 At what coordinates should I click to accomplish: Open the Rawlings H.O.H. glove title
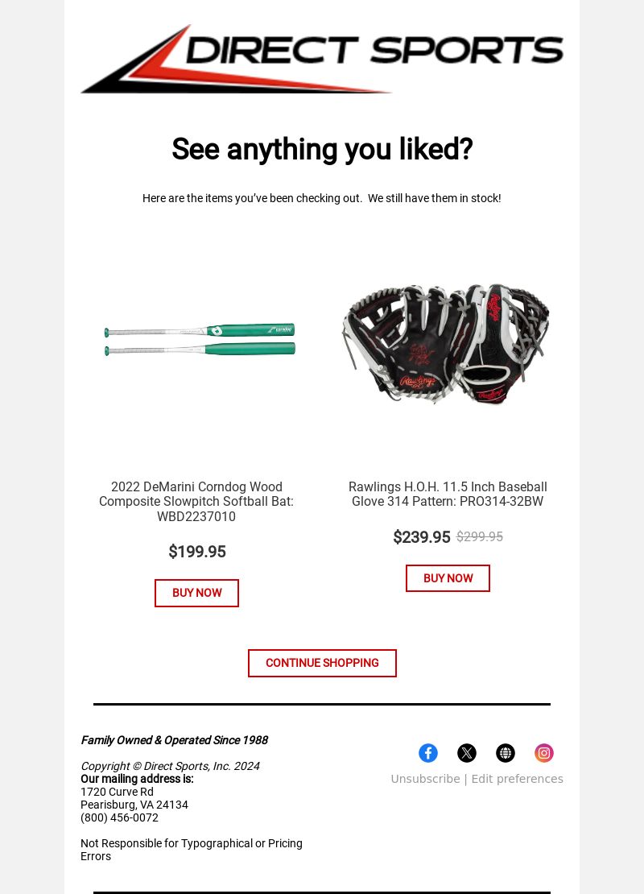pos(448,494)
